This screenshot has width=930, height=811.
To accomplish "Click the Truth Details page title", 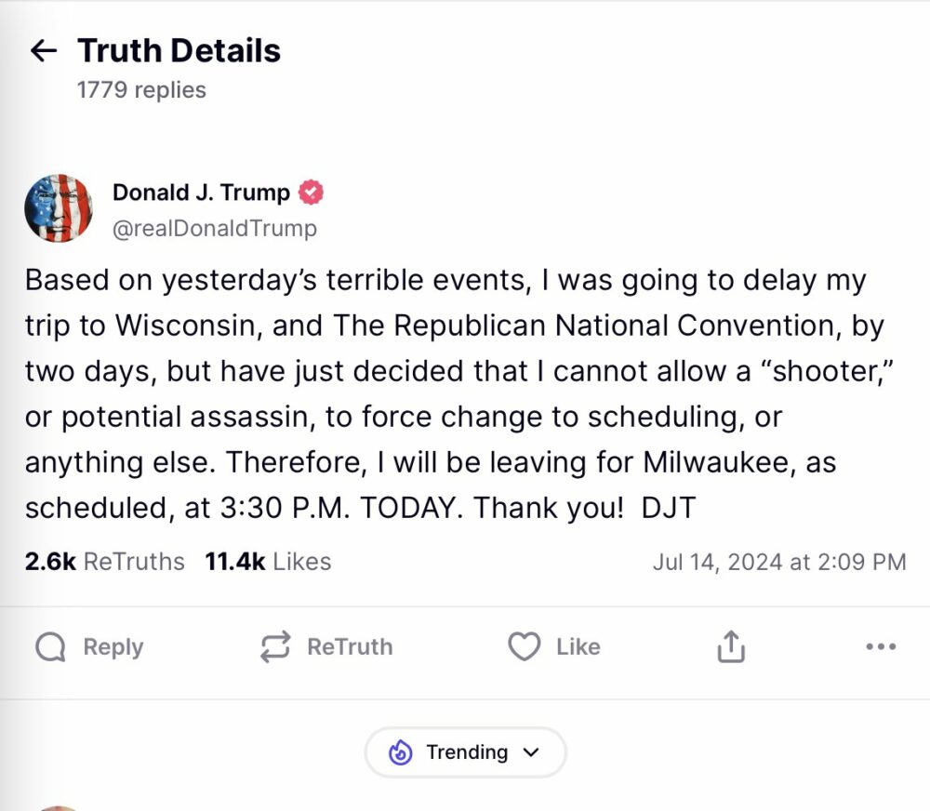I will click(179, 50).
